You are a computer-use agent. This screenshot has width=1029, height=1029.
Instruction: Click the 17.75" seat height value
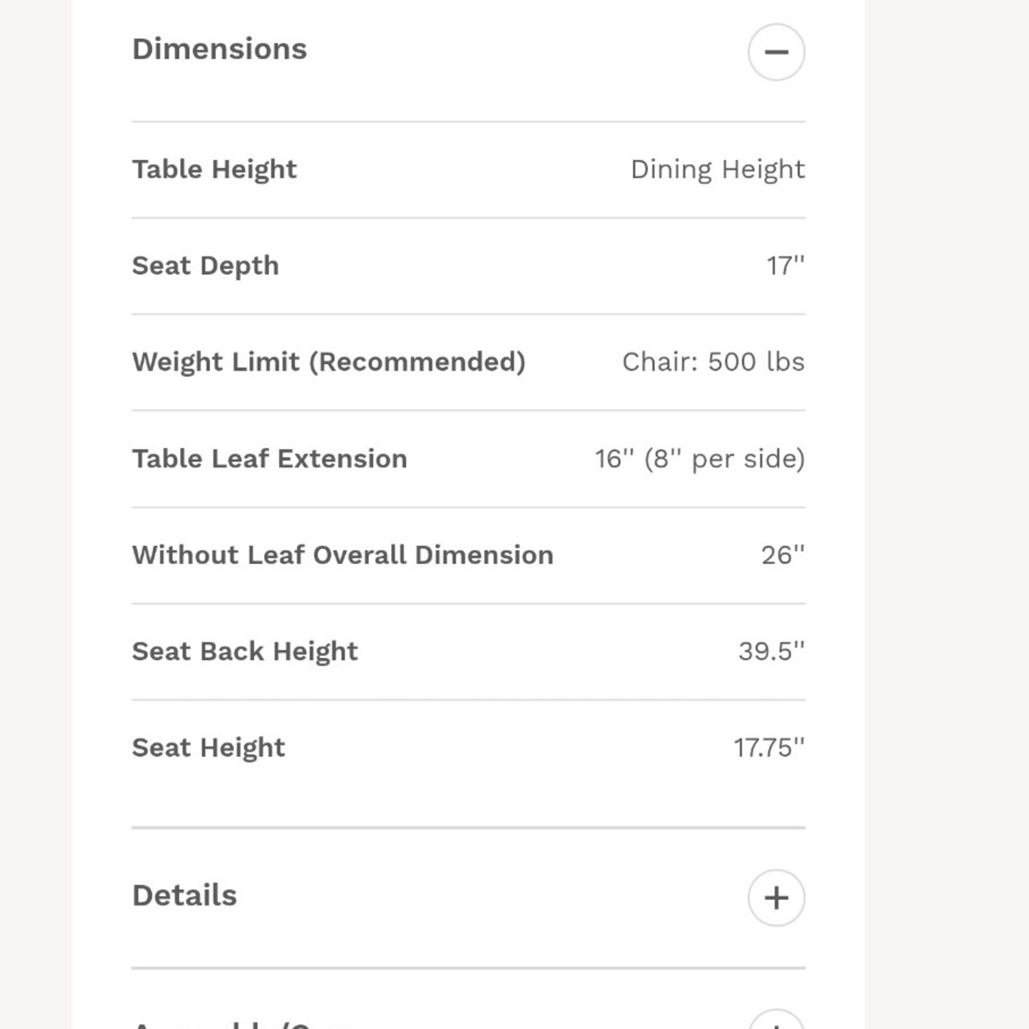pos(768,748)
